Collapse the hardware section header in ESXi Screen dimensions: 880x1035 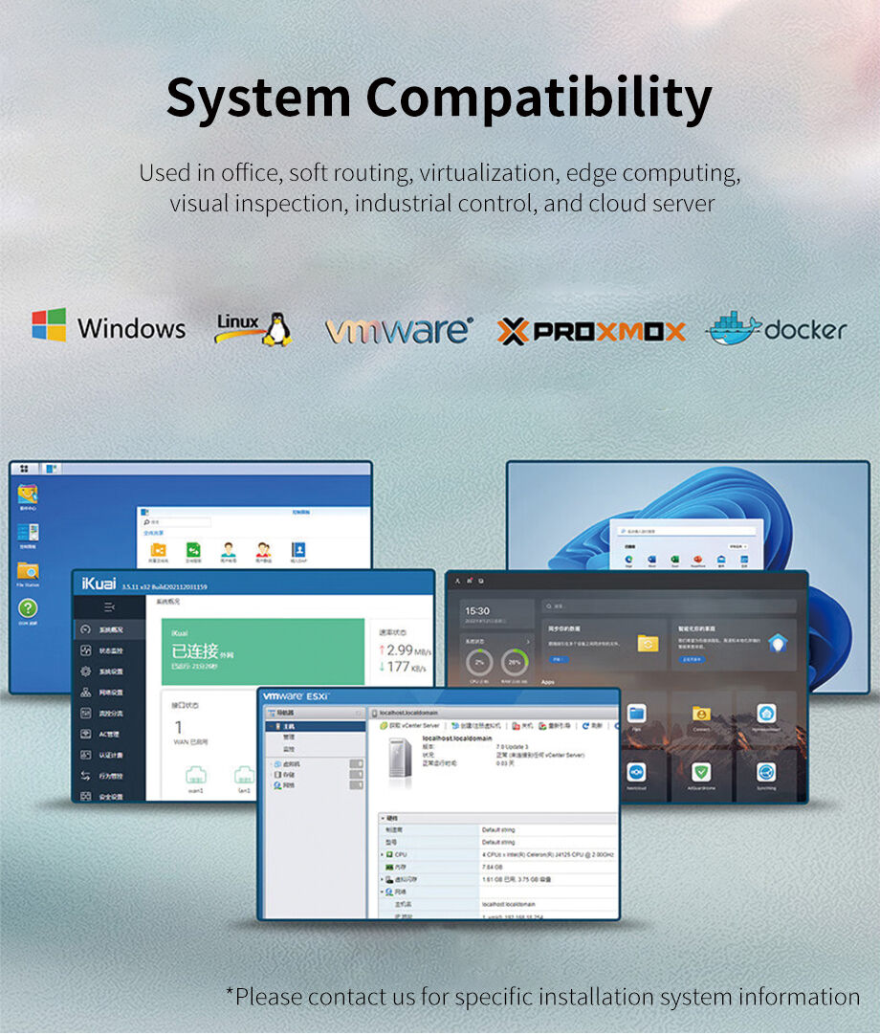pyautogui.click(x=384, y=818)
